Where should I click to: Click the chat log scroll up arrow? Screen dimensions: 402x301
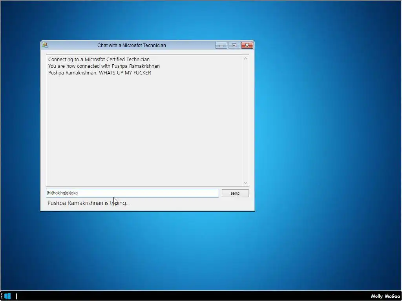246,59
